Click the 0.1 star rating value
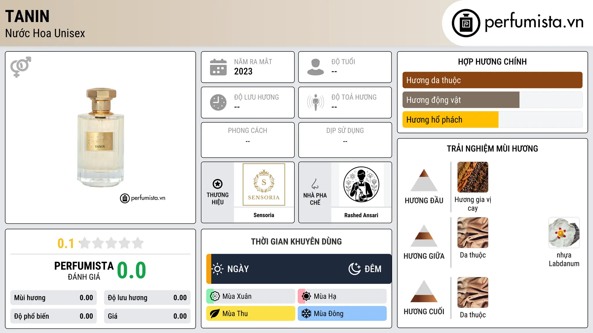Viewport: 593px width, 333px height. tap(66, 243)
